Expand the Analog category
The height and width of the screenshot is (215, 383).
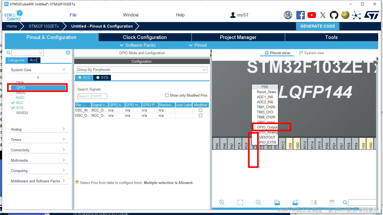click(x=64, y=129)
